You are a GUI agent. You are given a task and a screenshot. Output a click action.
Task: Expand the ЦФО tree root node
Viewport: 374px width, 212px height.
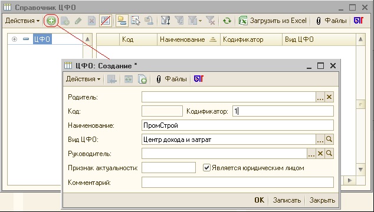click(14, 39)
